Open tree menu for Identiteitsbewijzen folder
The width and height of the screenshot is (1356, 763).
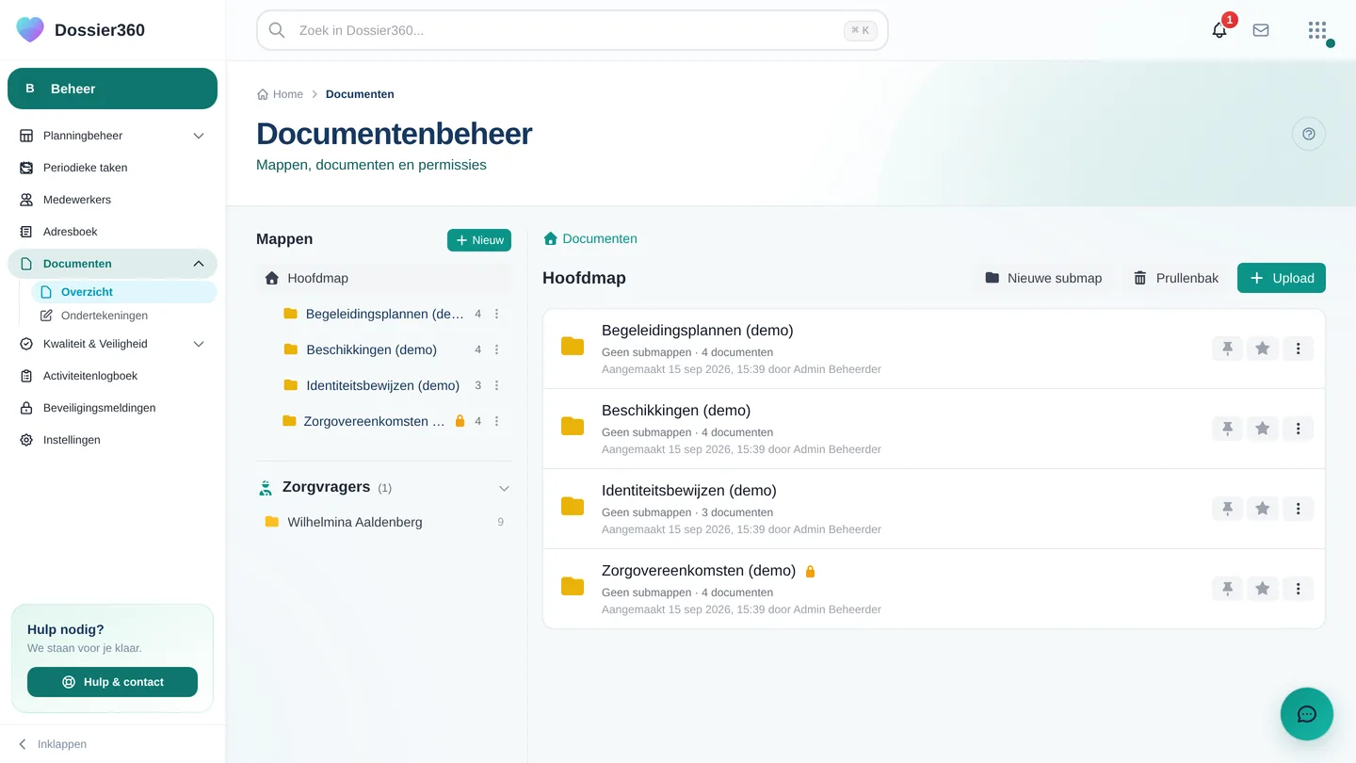click(x=497, y=385)
